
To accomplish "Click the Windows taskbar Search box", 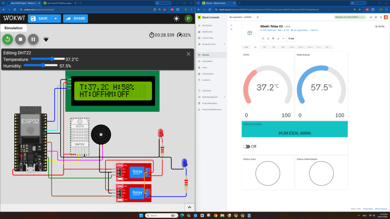I will [x=161, y=215].
